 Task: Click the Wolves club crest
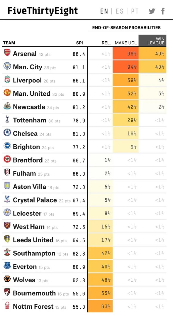7,279
